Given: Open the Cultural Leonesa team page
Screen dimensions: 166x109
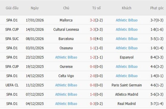Looking at the screenshot, I should tap(66, 30).
